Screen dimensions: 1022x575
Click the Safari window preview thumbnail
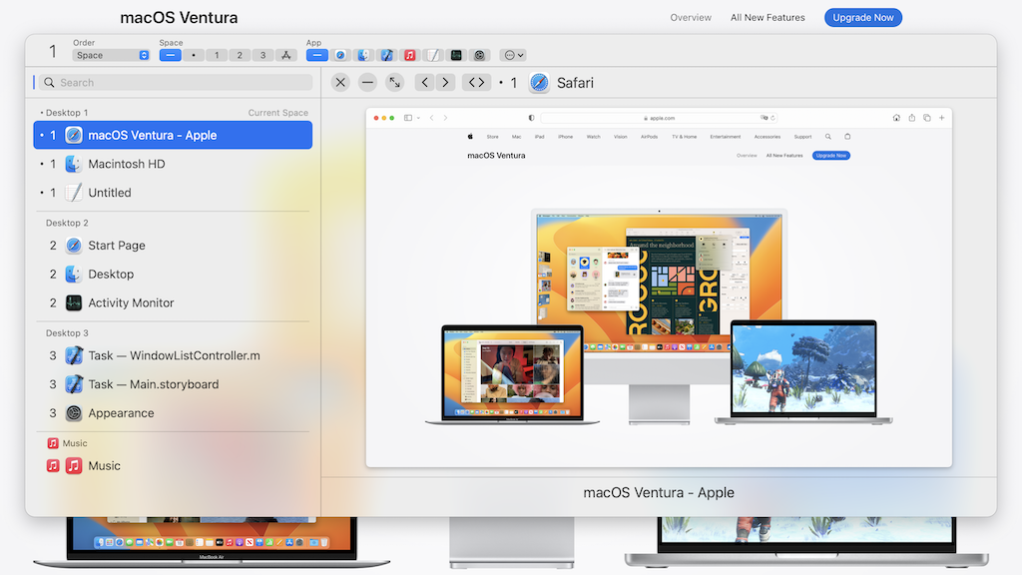tap(659, 287)
